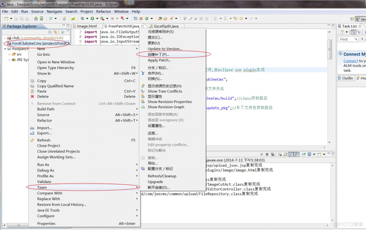Click the Collapse All icon in Package Explorer

click(x=50, y=32)
